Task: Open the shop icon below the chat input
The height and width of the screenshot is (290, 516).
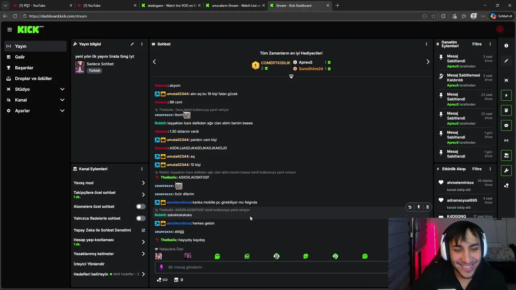Action: [176, 280]
